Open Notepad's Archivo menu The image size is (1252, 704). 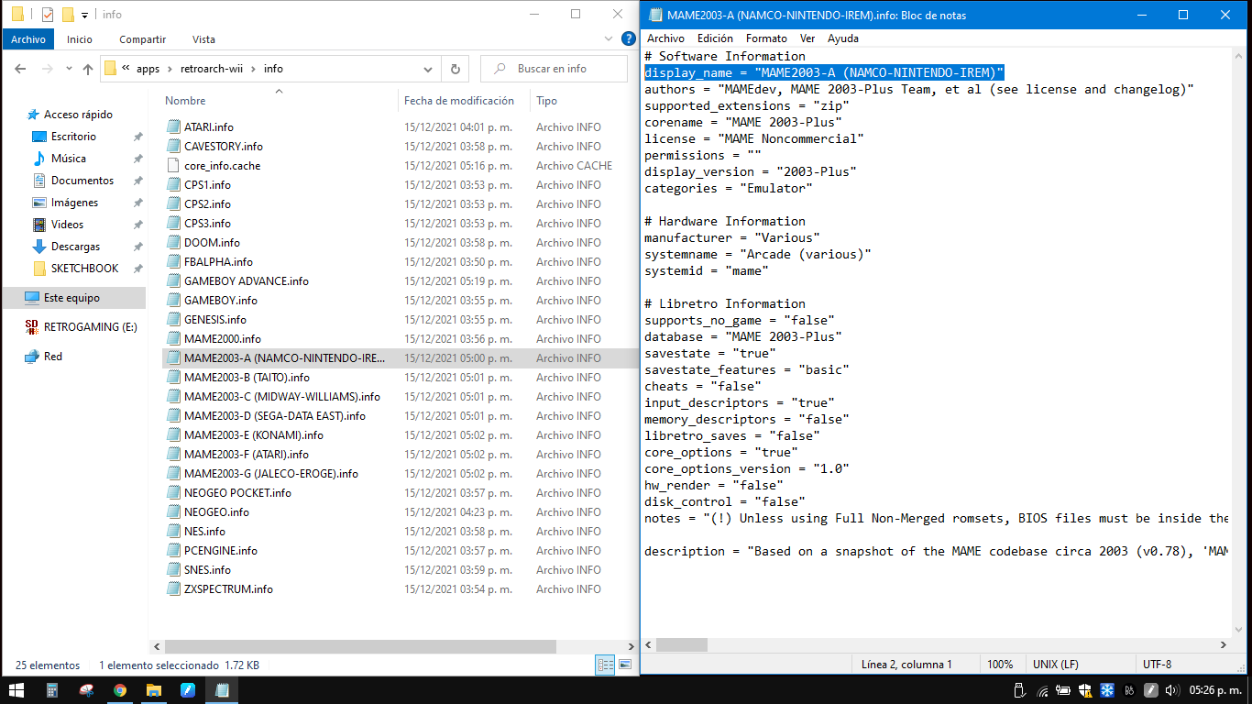[x=665, y=38]
